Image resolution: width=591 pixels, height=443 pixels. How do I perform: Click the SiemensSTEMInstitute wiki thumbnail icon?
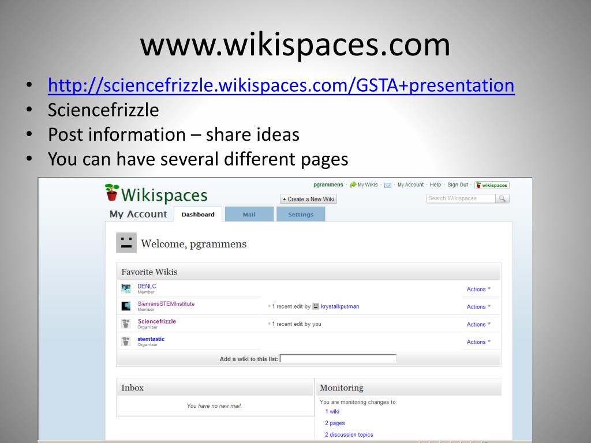(126, 306)
